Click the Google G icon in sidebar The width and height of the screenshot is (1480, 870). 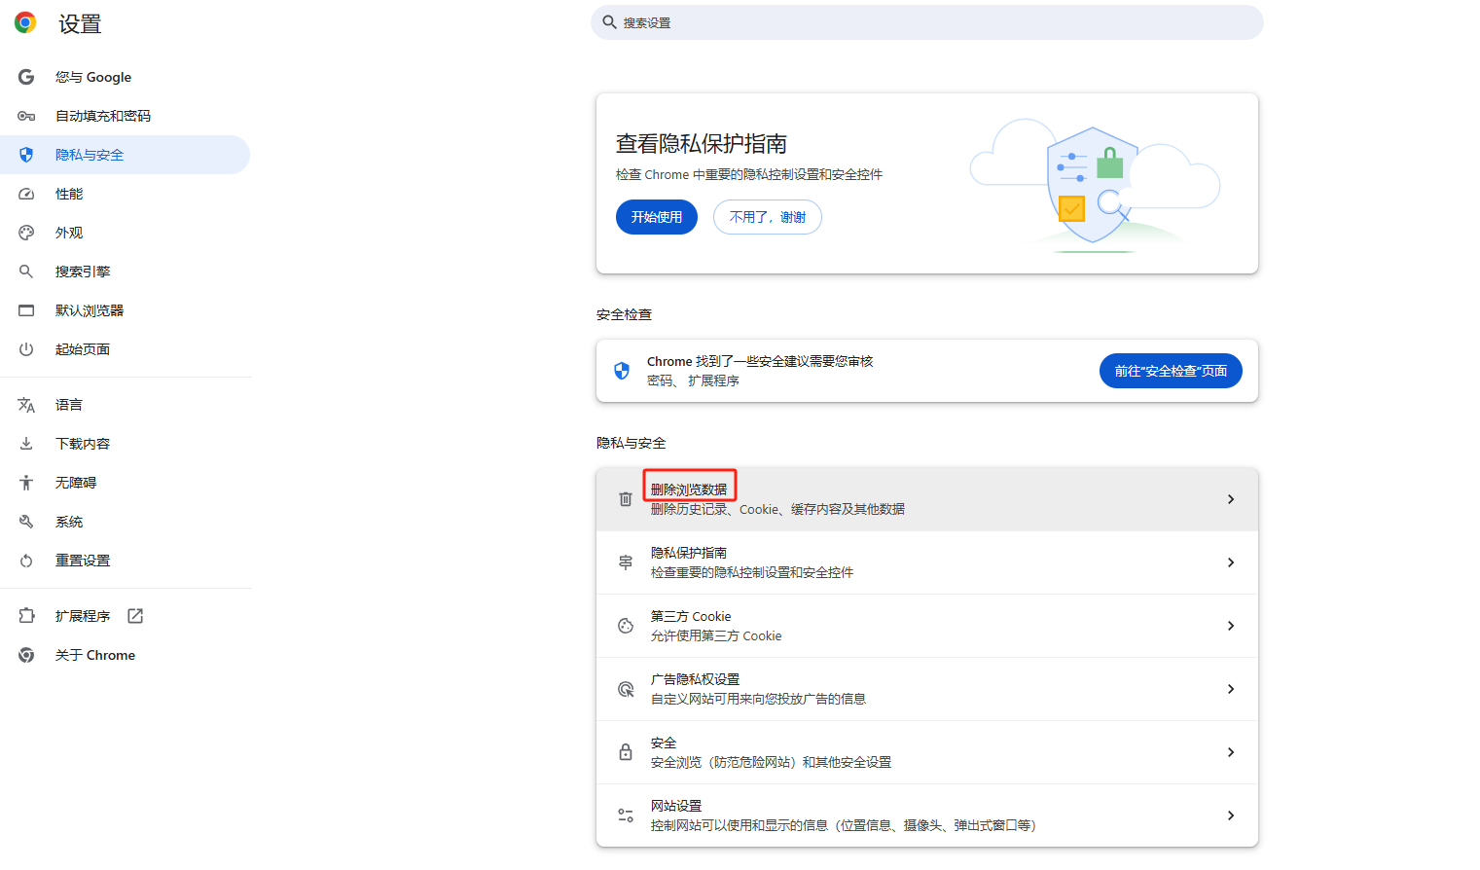[x=26, y=77]
